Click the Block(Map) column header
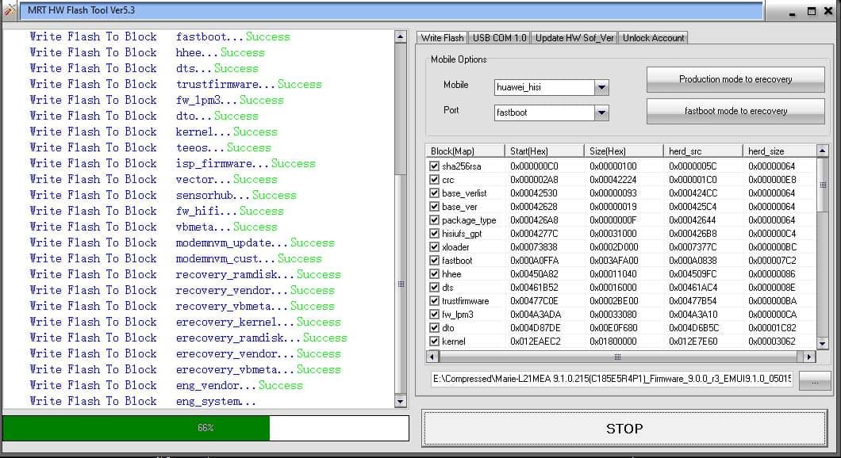The width and height of the screenshot is (841, 458). 466,151
